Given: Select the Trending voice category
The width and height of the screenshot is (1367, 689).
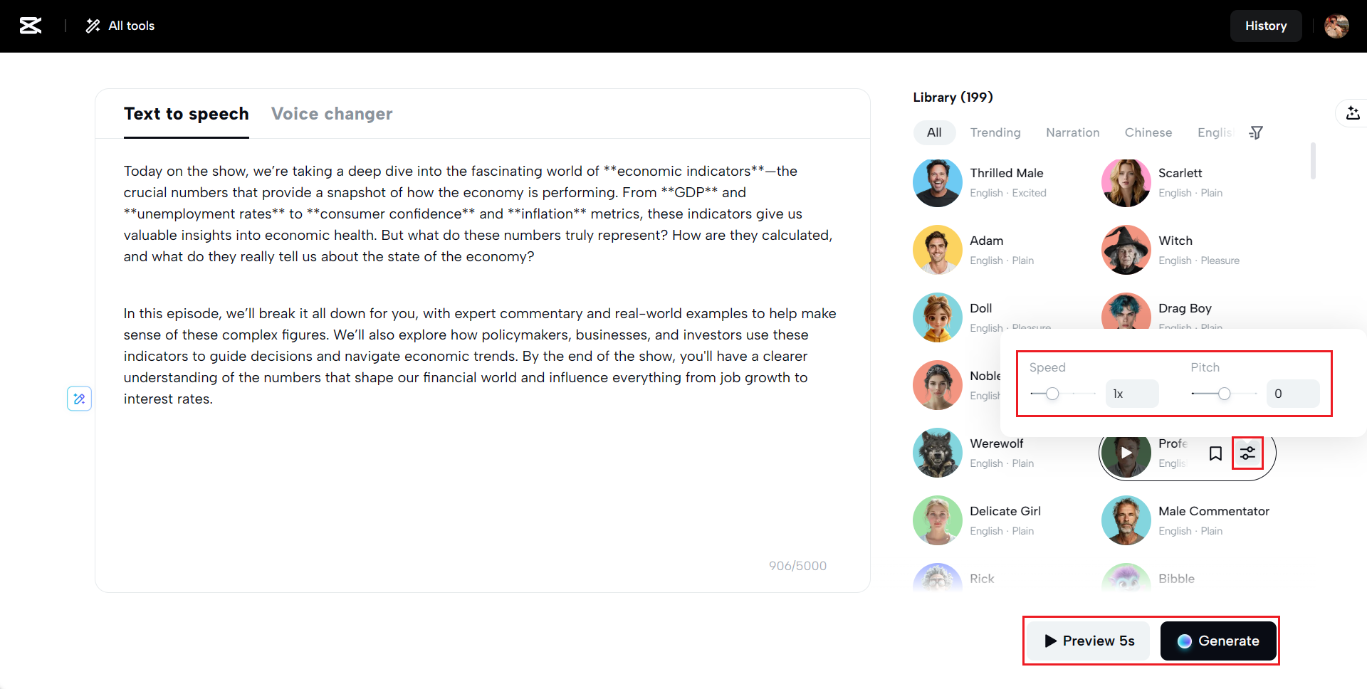Looking at the screenshot, I should [995, 132].
